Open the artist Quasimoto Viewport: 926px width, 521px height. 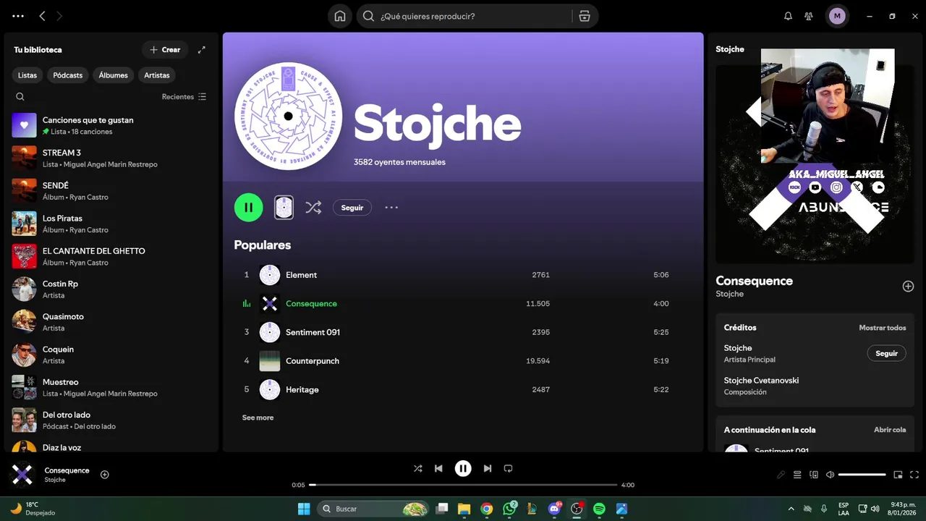tap(112, 321)
